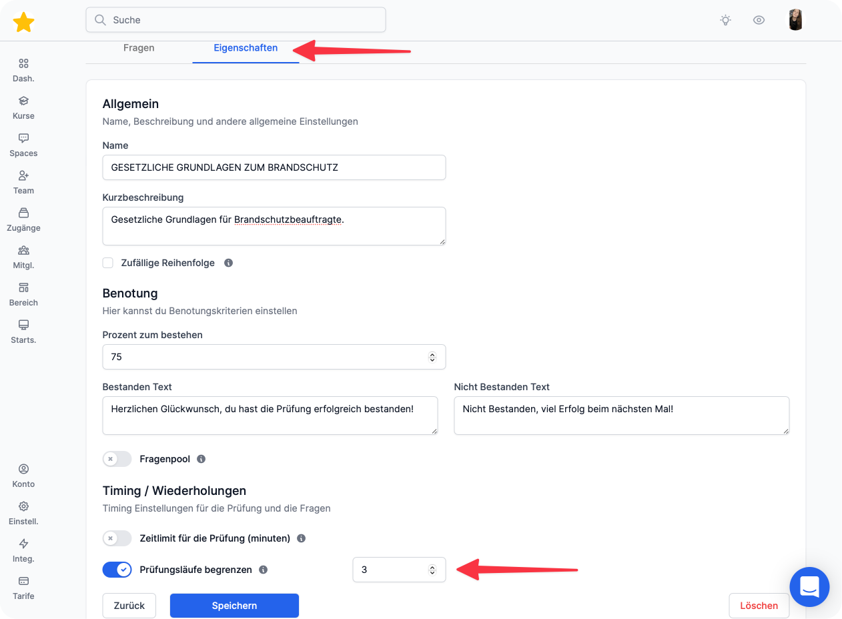Click stepper arrows on Prüfungsläufe number field
This screenshot has height=619, width=842.
click(432, 570)
